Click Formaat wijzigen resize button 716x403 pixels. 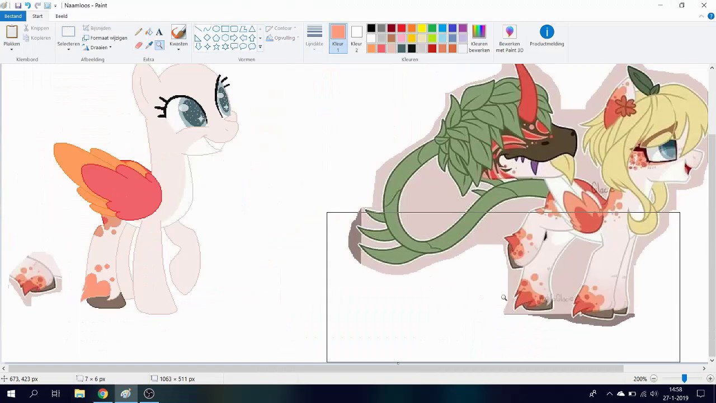[105, 38]
